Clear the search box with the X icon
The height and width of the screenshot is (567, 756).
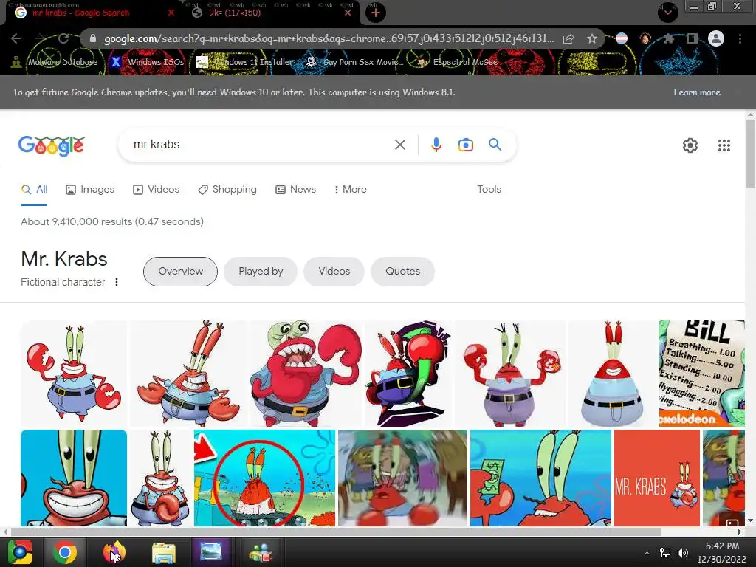[399, 145]
